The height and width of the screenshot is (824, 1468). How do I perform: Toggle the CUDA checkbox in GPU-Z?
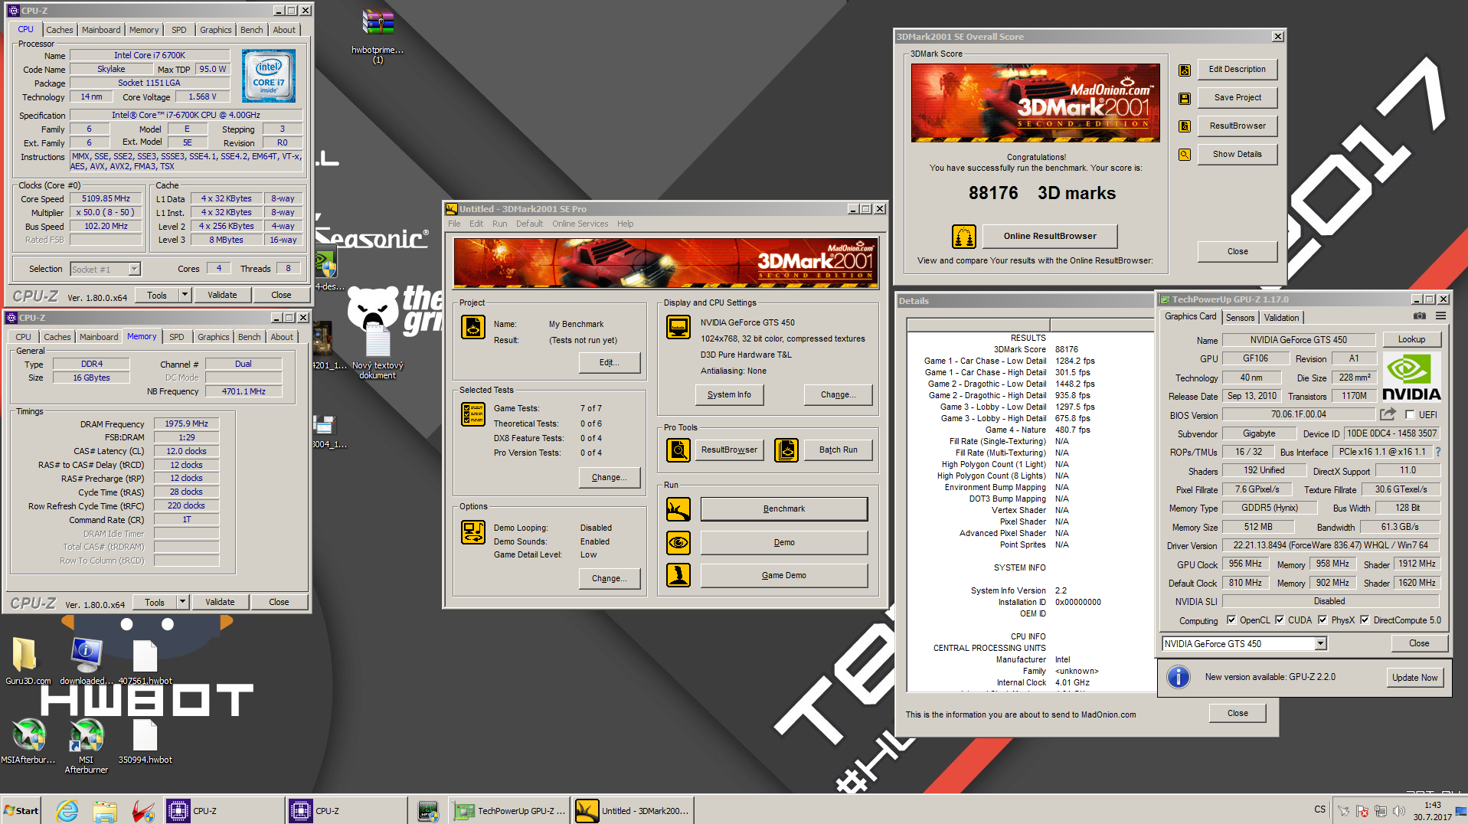[x=1280, y=620]
